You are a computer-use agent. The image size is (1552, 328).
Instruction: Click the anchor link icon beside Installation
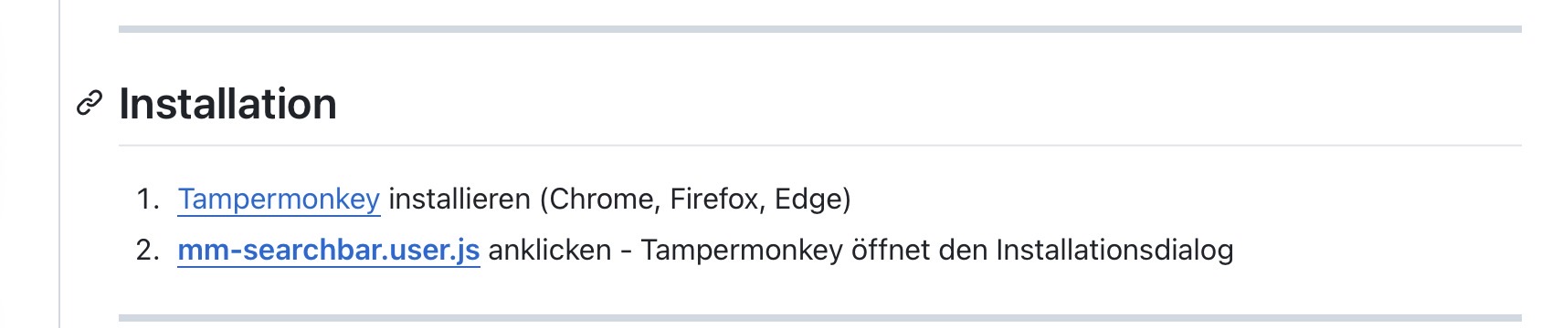tap(89, 105)
